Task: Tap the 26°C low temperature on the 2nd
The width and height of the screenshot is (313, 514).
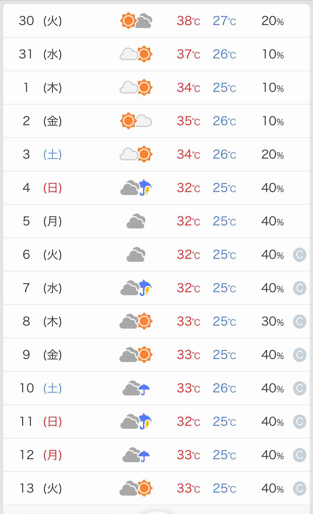Action: point(224,121)
